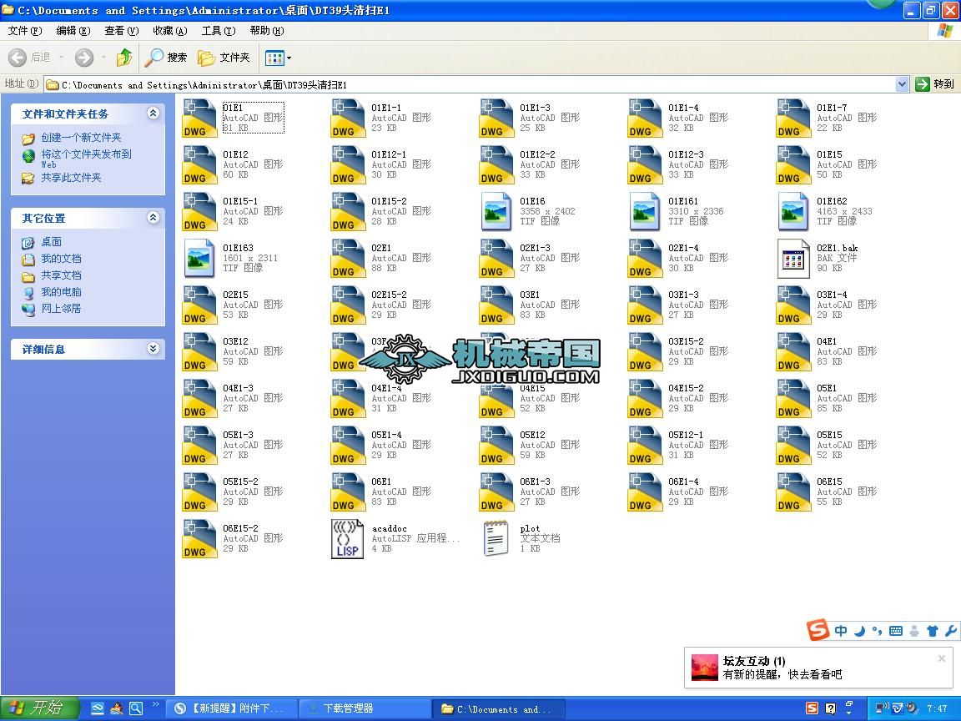Open the Search tool in toolbar
Viewport: 961px width, 721px height.
[166, 58]
